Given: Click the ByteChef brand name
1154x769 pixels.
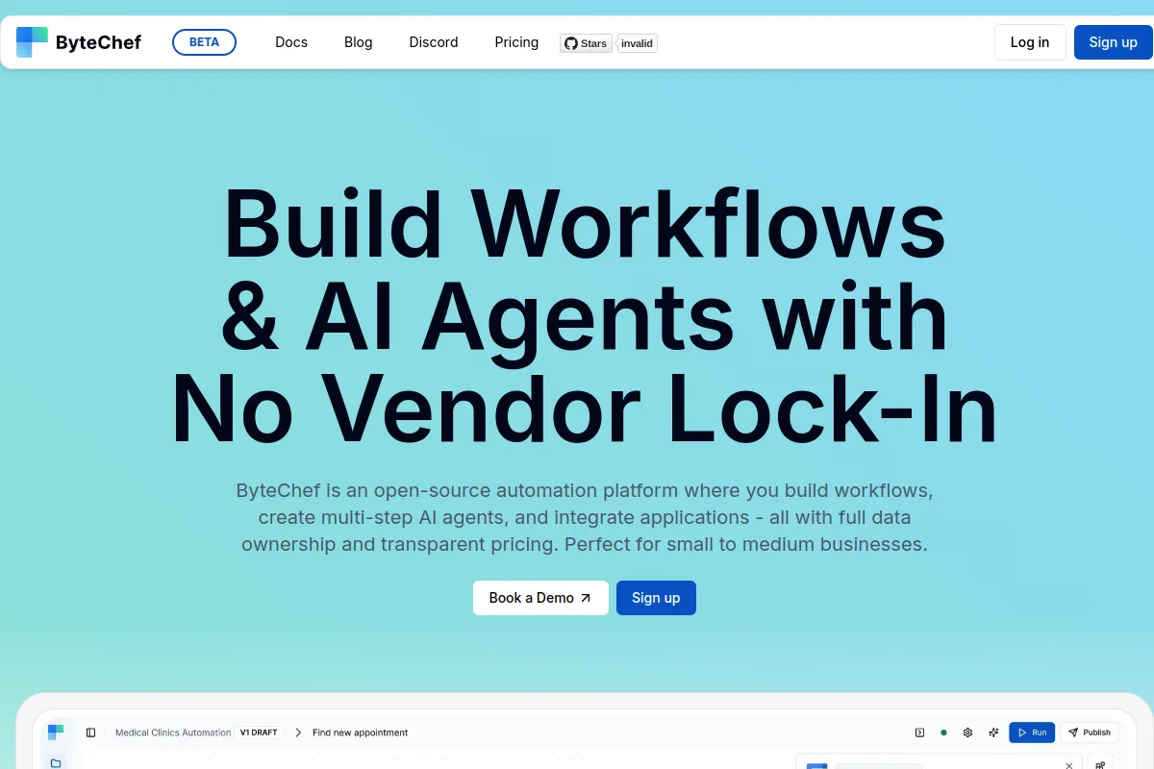Looking at the screenshot, I should click(x=98, y=42).
